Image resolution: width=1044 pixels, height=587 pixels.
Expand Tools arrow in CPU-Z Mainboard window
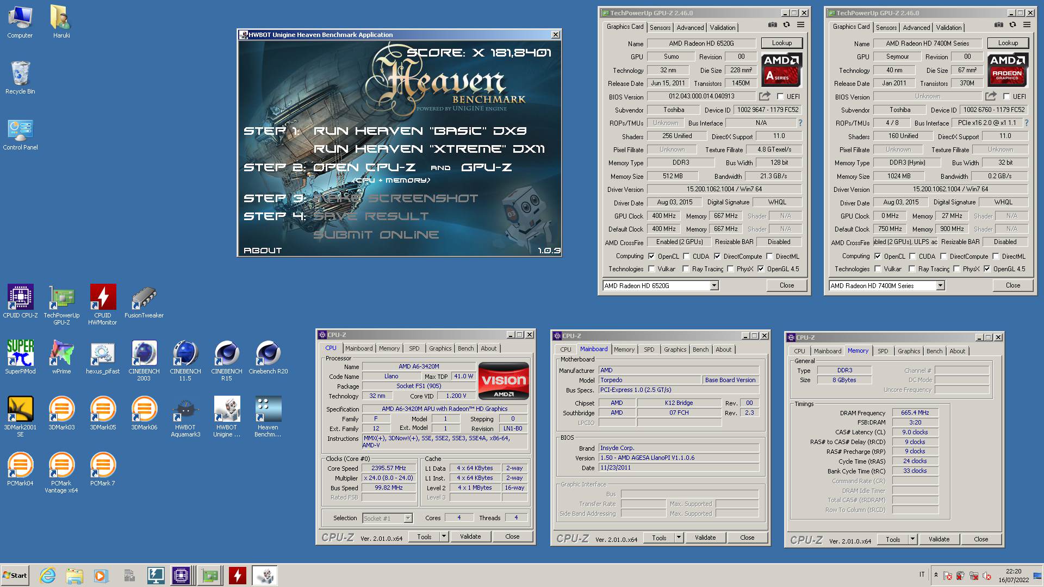click(679, 538)
